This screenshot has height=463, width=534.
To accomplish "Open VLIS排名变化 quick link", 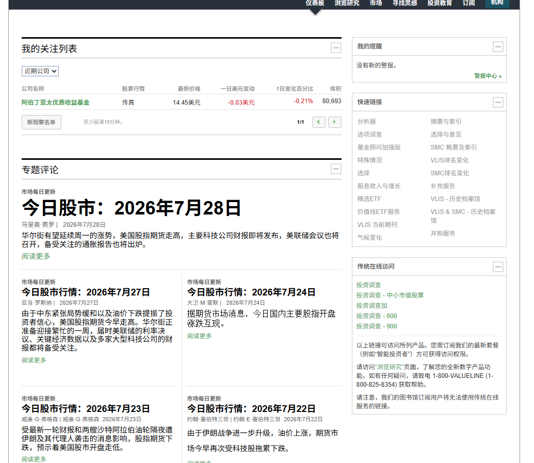I will 449,160.
